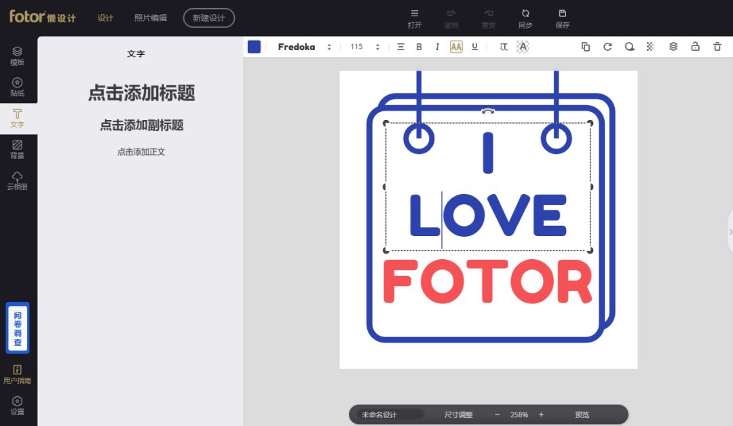Click the 重做 redo icon
This screenshot has height=426, width=733.
(489, 19)
